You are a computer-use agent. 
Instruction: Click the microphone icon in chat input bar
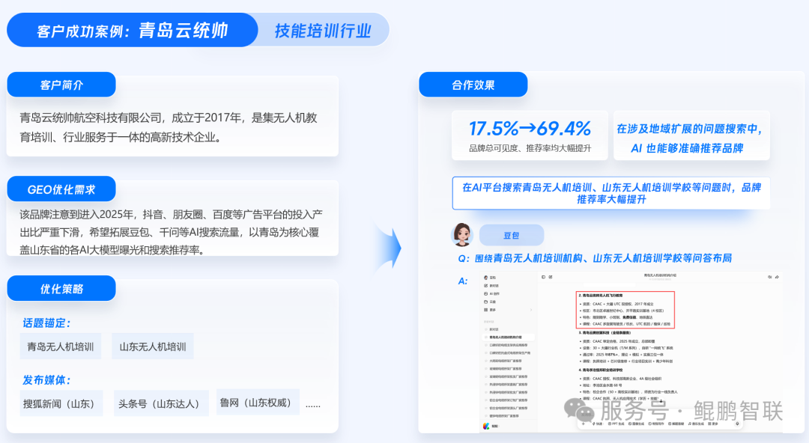(x=737, y=424)
